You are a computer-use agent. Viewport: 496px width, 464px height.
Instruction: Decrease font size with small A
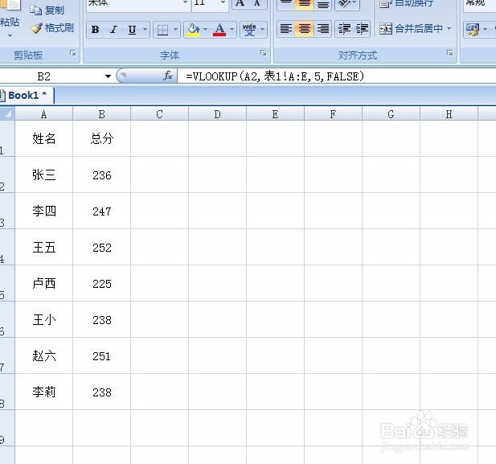coord(257,3)
